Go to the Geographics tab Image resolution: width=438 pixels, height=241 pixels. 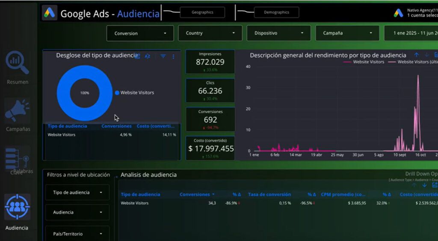point(202,12)
